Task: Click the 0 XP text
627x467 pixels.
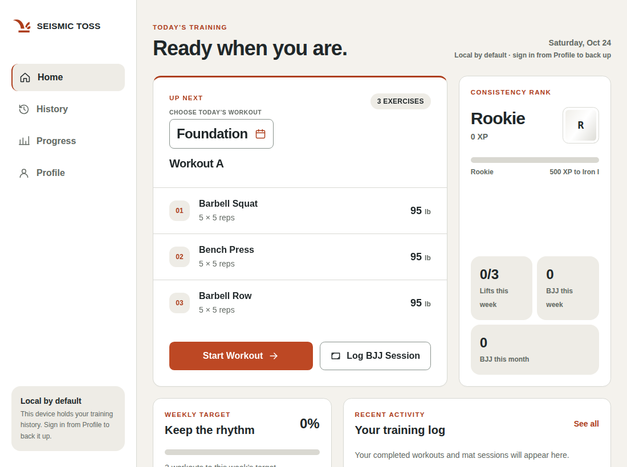Action: 479,137
